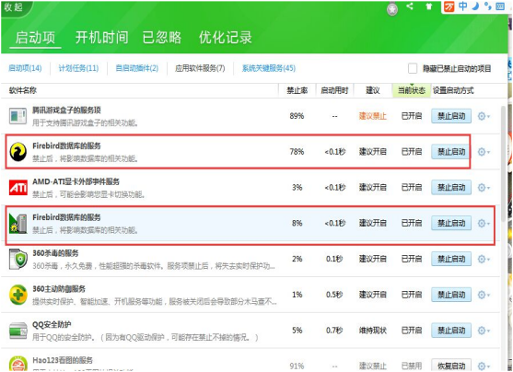Click the QQ security protection icon
Image resolution: width=513 pixels, height=372 pixels.
[x=18, y=331]
